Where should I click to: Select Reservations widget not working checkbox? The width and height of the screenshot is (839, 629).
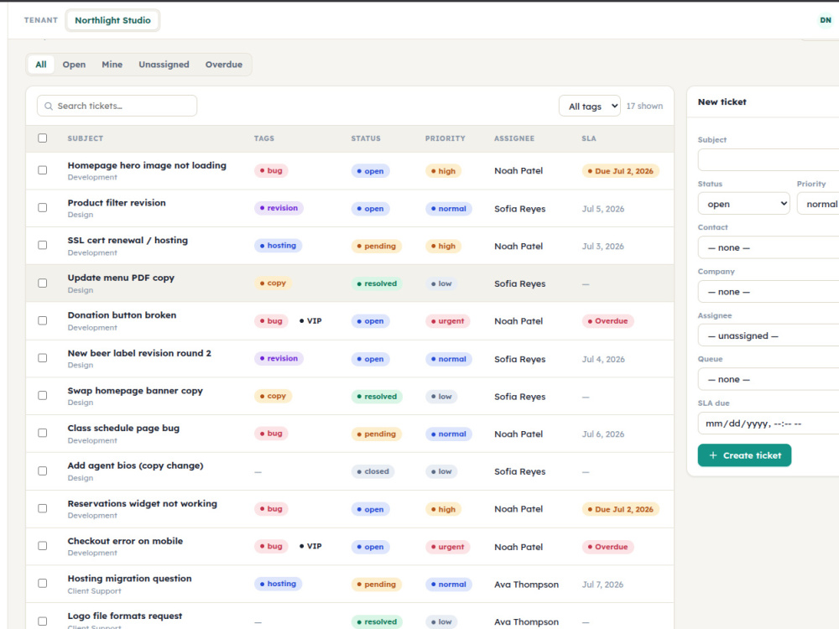[42, 508]
